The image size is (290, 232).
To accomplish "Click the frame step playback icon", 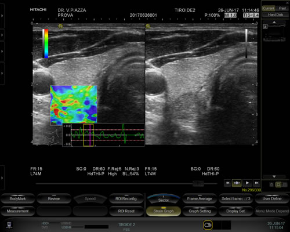I will tap(237, 183).
